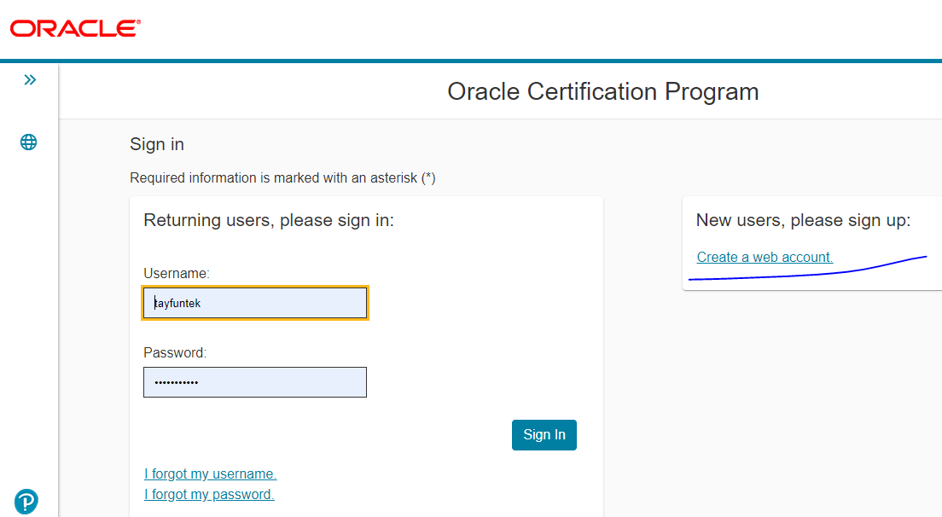The width and height of the screenshot is (942, 517).
Task: Click the Oracle logo in the header
Action: click(x=75, y=28)
